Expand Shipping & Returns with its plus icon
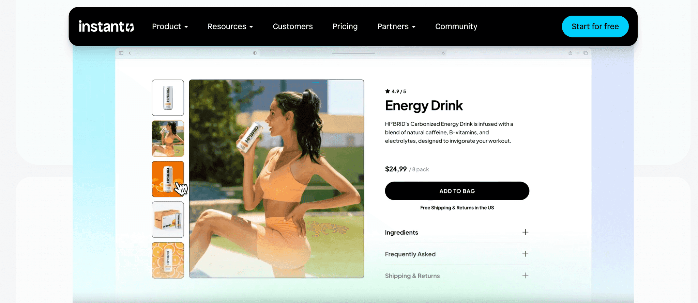This screenshot has height=303, width=698. [525, 275]
